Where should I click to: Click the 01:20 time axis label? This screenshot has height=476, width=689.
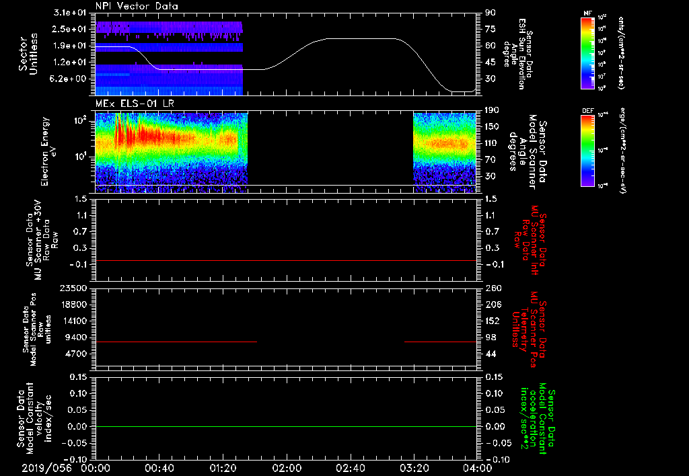(223, 468)
